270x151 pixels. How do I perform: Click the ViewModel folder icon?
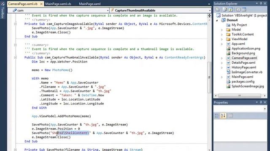(228, 39)
